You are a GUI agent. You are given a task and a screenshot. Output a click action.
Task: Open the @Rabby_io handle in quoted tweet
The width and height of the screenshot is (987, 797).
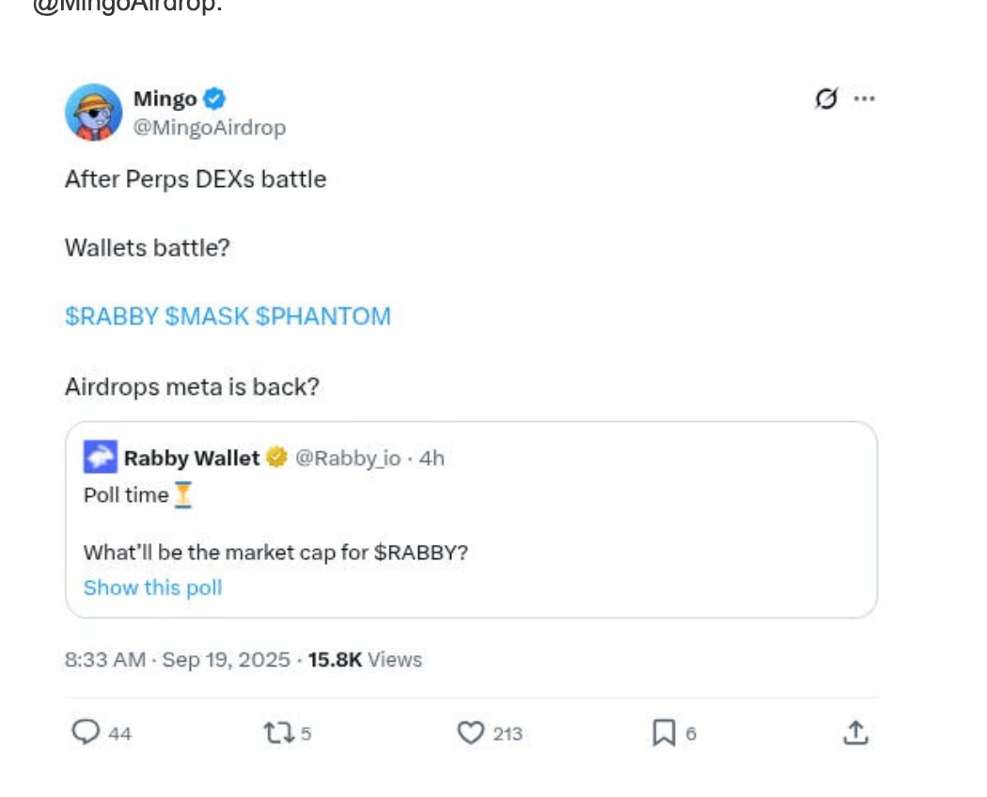click(x=348, y=458)
